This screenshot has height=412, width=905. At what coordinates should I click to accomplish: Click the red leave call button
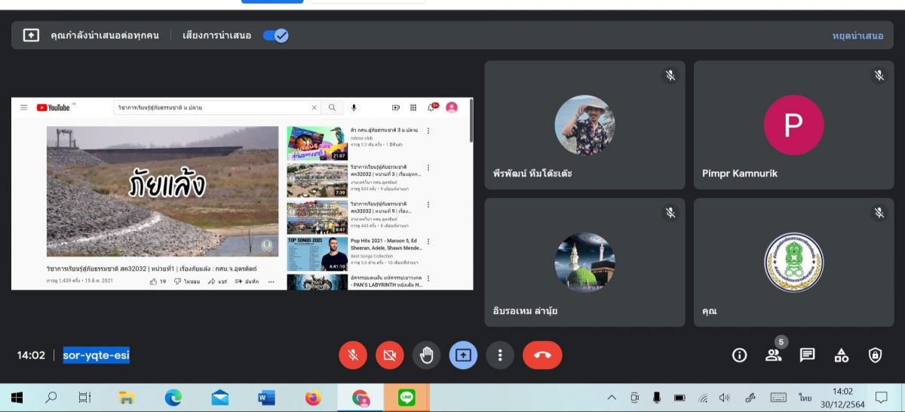pyautogui.click(x=541, y=355)
